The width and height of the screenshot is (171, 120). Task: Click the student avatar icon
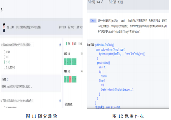(x=4, y=28)
